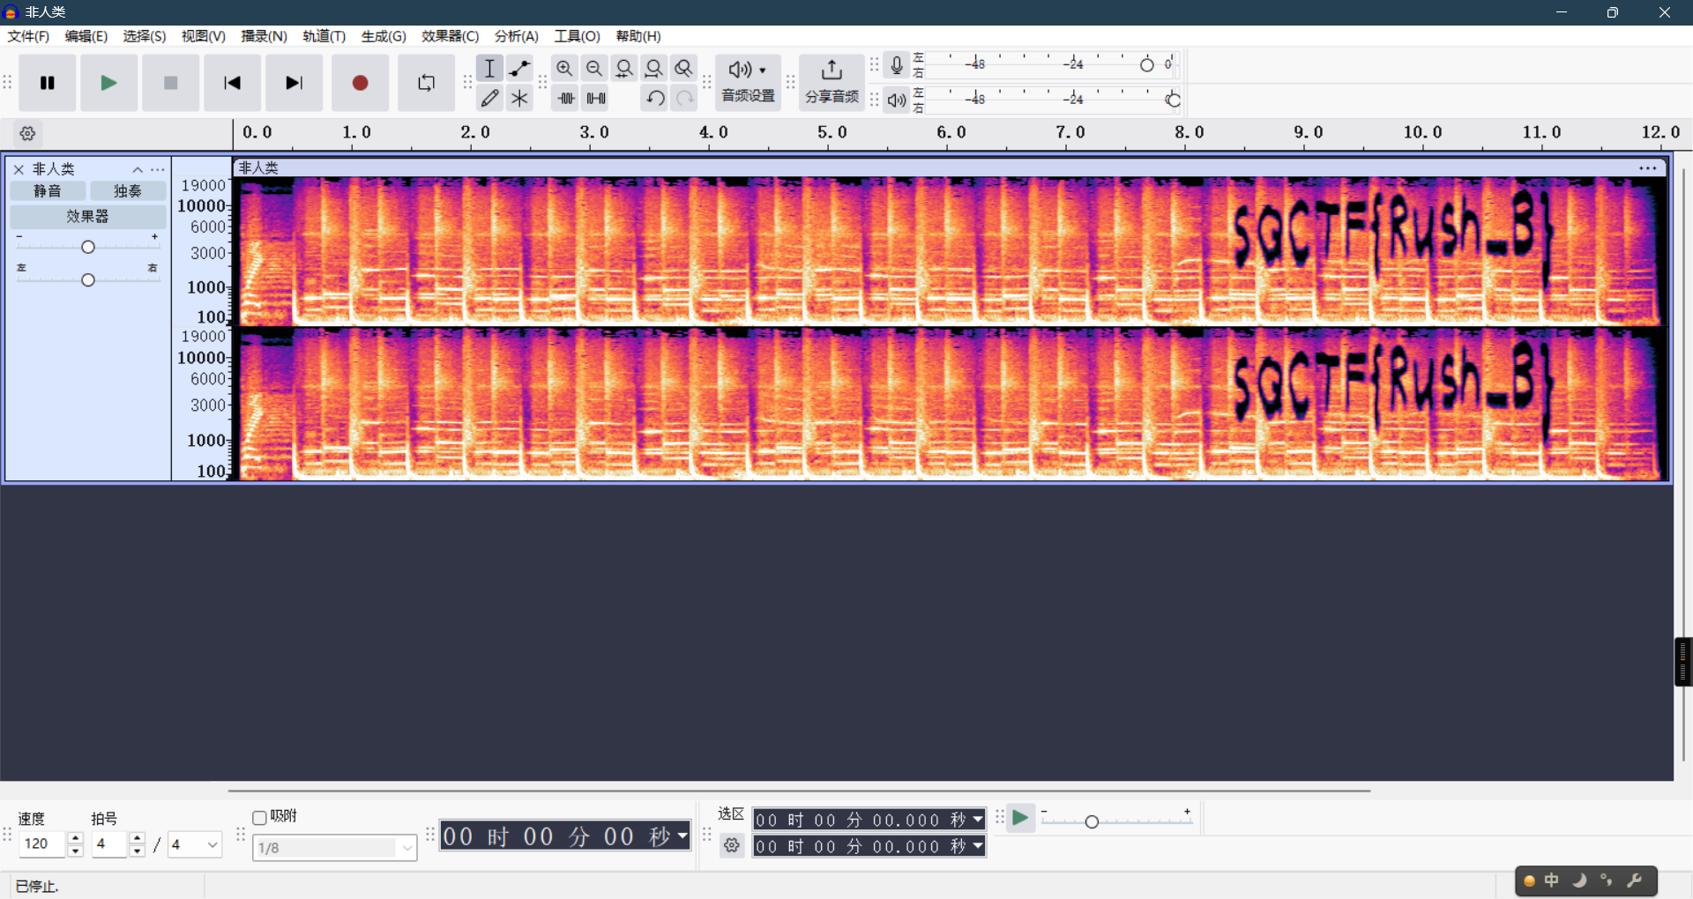Click the Stop button
The image size is (1693, 899).
tap(170, 83)
